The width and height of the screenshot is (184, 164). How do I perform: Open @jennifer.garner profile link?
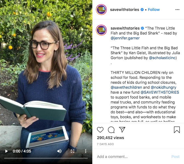[x=125, y=38]
